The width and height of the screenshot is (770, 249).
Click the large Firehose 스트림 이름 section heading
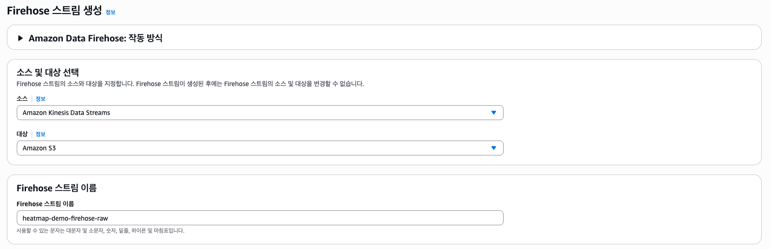tap(56, 188)
